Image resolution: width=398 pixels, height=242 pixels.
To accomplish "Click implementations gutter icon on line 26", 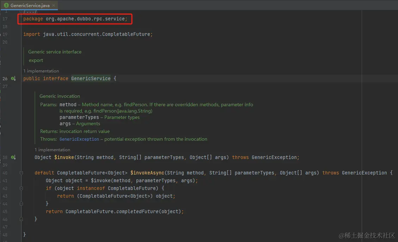I will click(13, 78).
